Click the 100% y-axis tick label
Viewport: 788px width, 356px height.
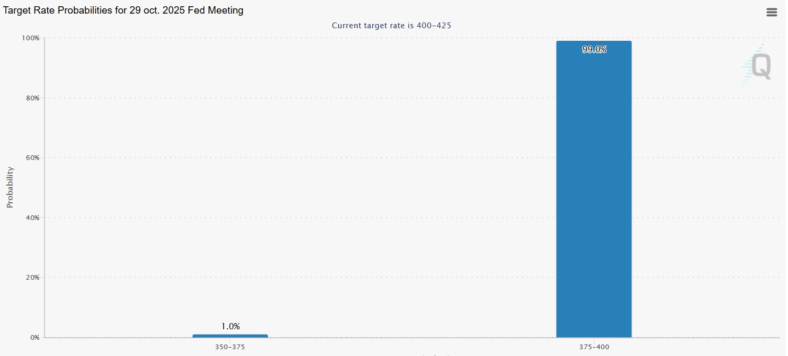click(x=30, y=38)
